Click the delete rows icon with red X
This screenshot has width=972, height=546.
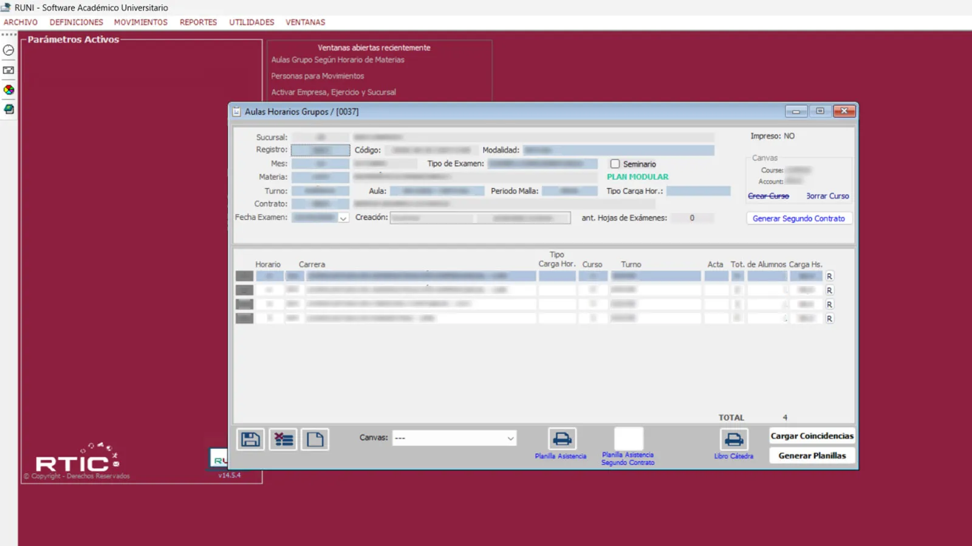283,439
